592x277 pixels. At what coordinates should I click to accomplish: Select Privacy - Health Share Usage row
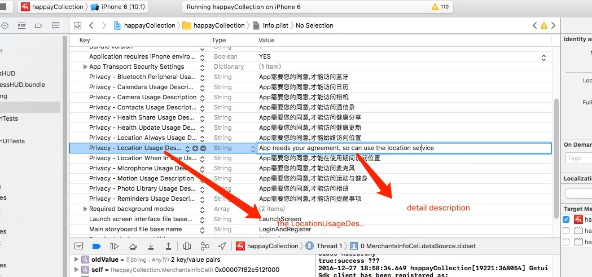pos(310,118)
